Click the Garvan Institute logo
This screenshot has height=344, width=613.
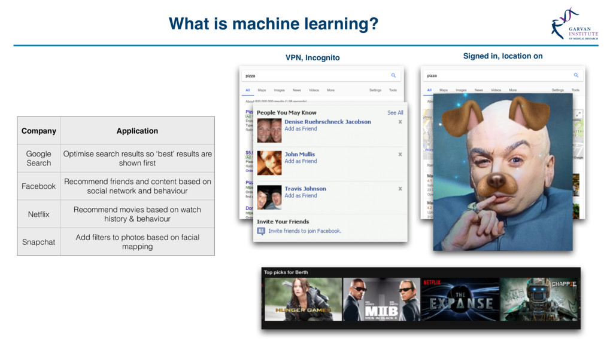coord(574,24)
